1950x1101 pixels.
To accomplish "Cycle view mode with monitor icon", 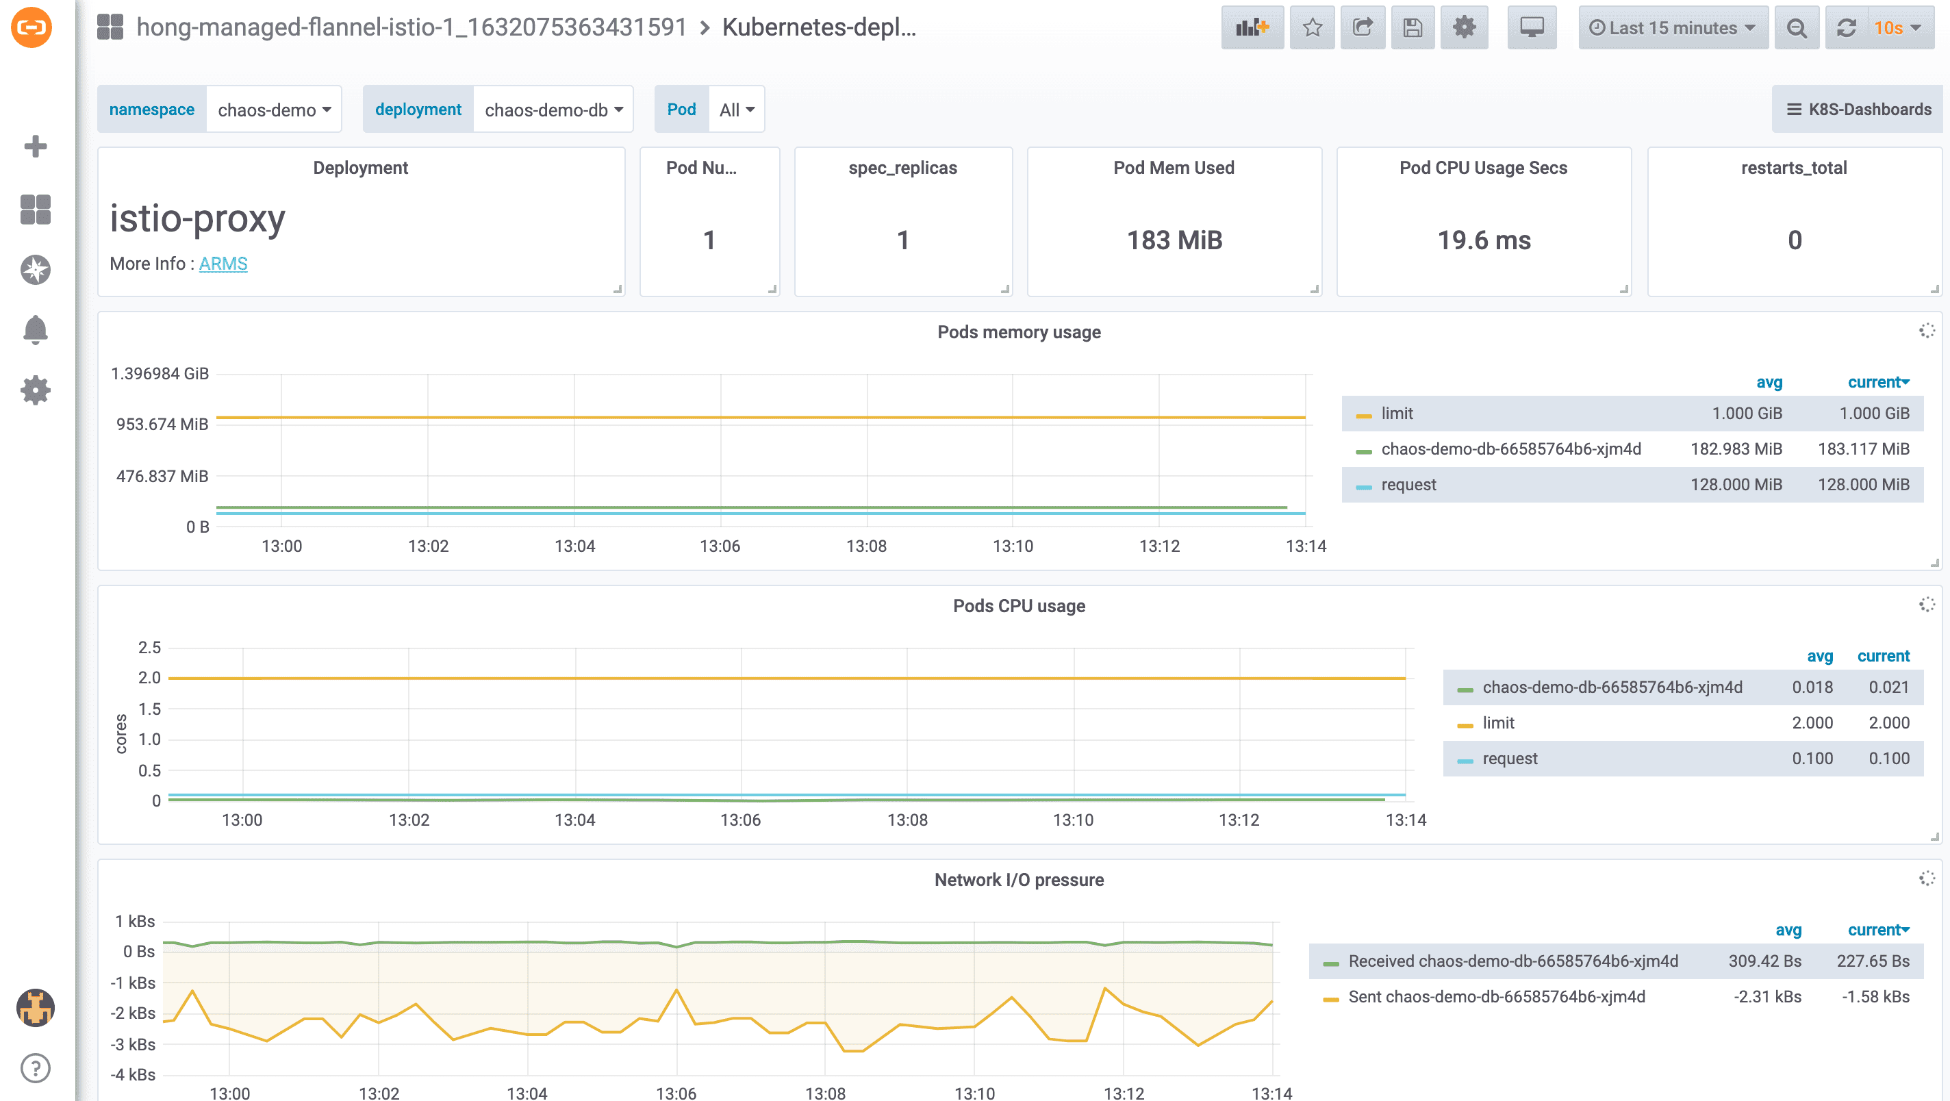I will pos(1532,28).
